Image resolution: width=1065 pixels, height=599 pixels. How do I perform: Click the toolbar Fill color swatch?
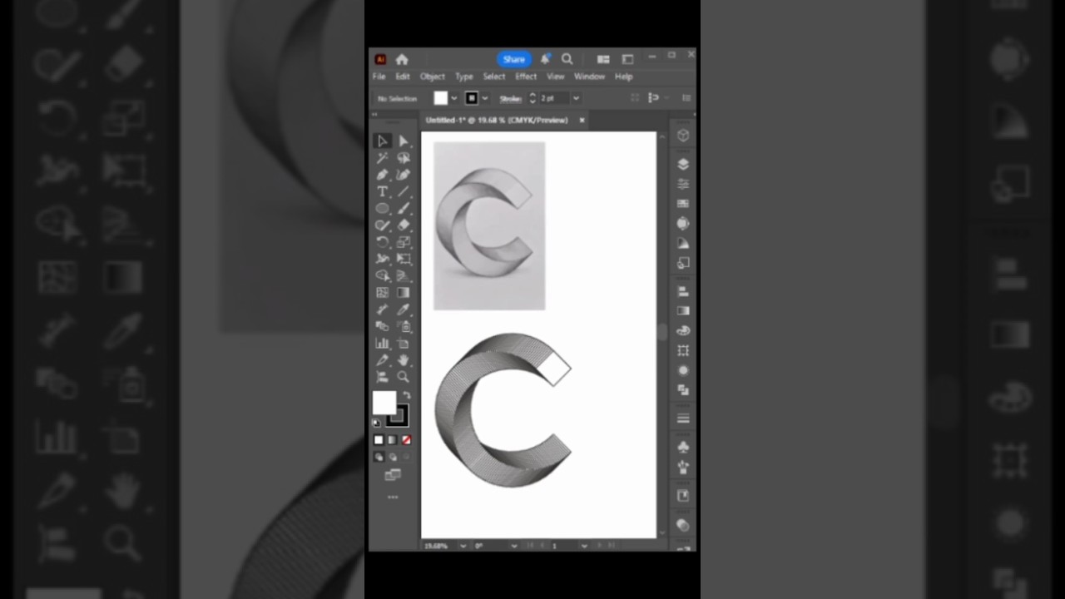click(x=384, y=403)
